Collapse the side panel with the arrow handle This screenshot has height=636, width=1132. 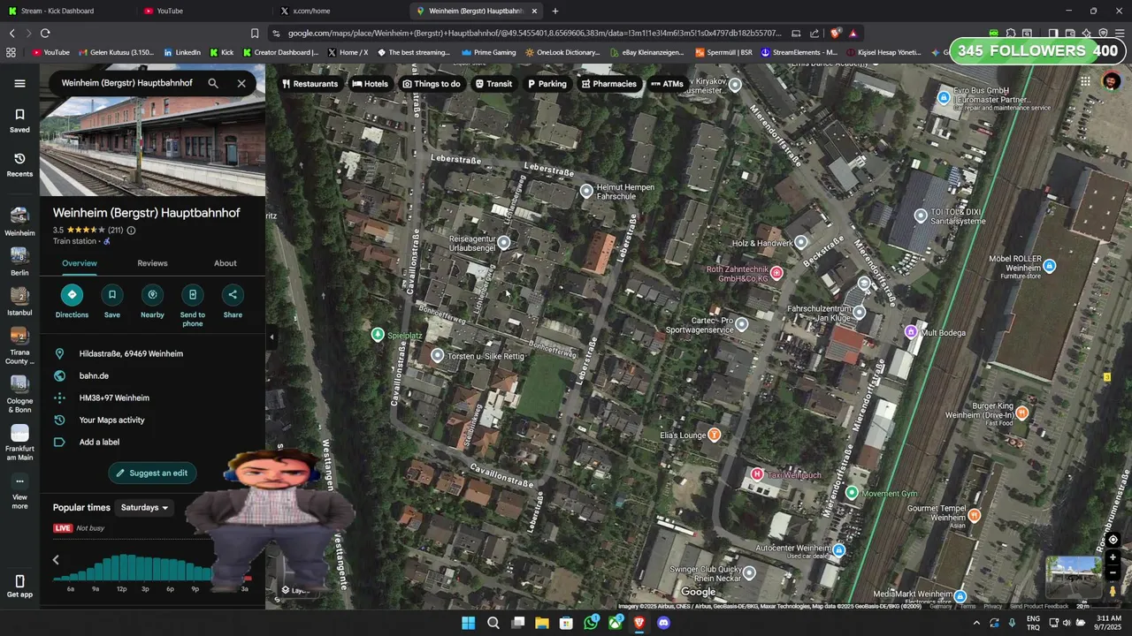click(x=272, y=337)
